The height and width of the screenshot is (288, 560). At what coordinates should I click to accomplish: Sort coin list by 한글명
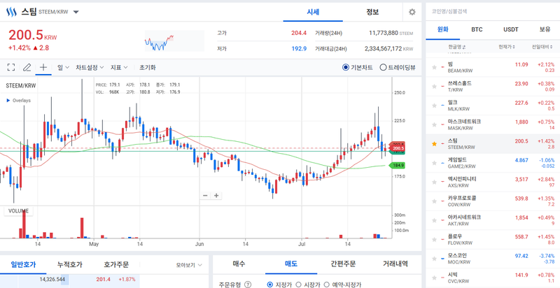[x=457, y=47]
